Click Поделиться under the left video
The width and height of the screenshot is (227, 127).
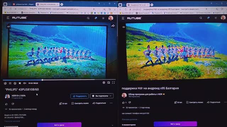click(x=99, y=103)
